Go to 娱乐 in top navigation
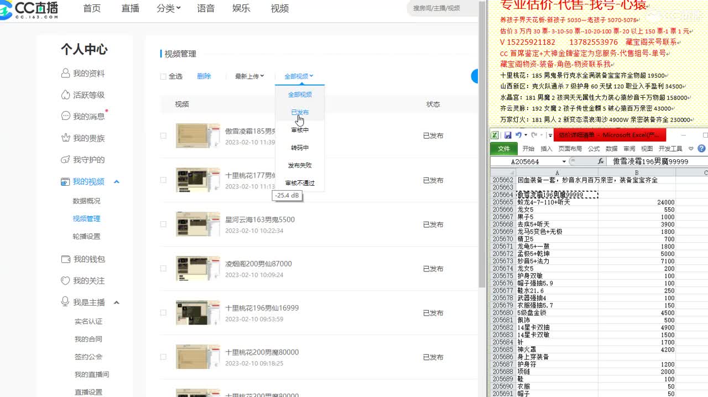Viewport: 708px width, 397px height. tap(241, 8)
